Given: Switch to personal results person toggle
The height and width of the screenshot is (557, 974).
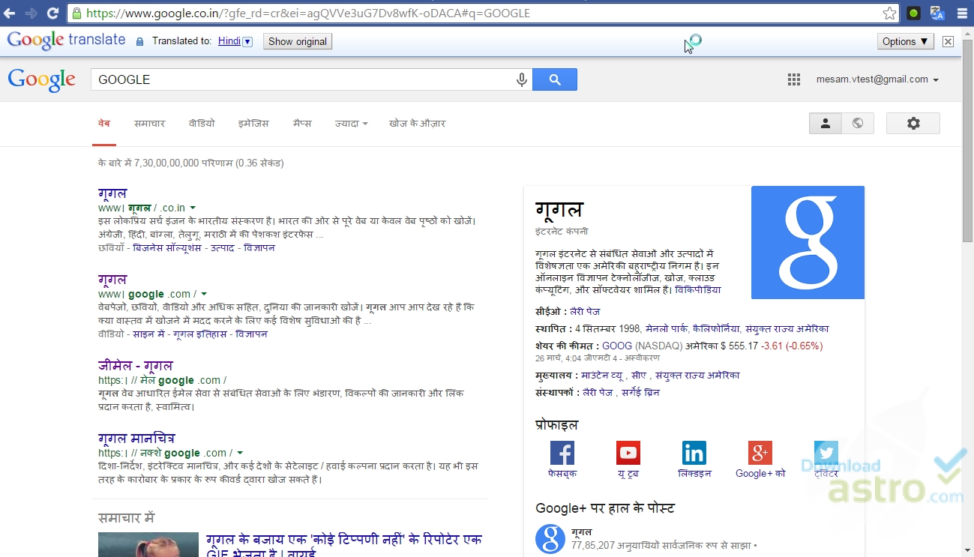Looking at the screenshot, I should pyautogui.click(x=826, y=124).
